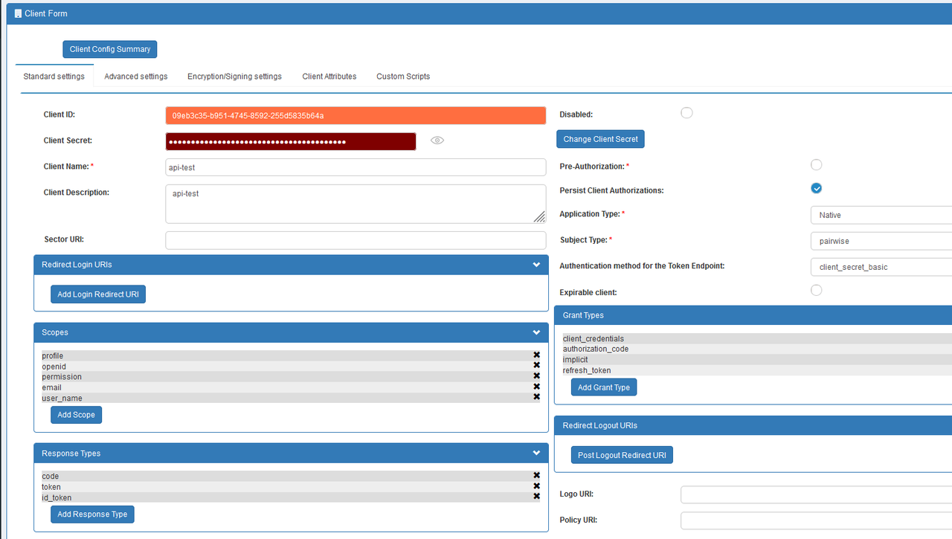Click the Policy URI input field

816,520
